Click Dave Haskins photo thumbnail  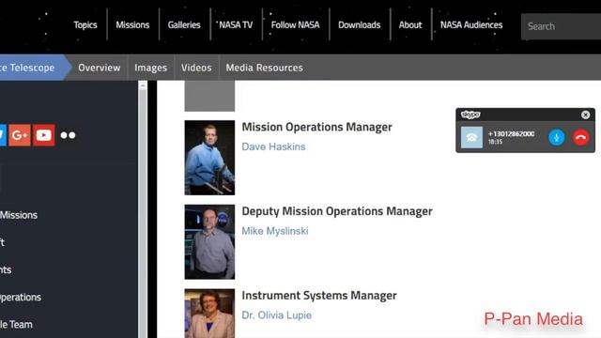coord(209,158)
